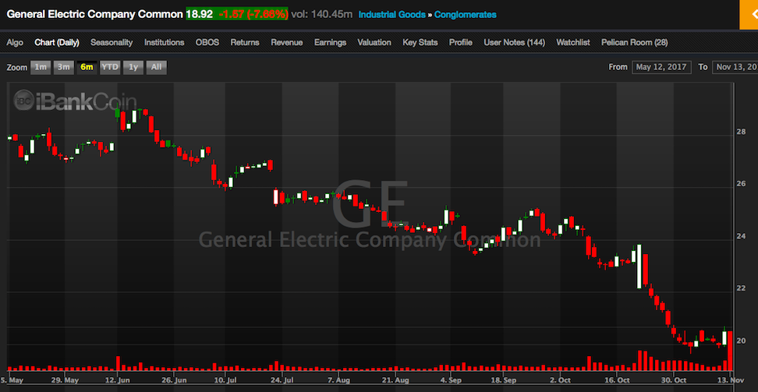Go to the Watchlist tab
The width and height of the screenshot is (758, 392).
(573, 43)
